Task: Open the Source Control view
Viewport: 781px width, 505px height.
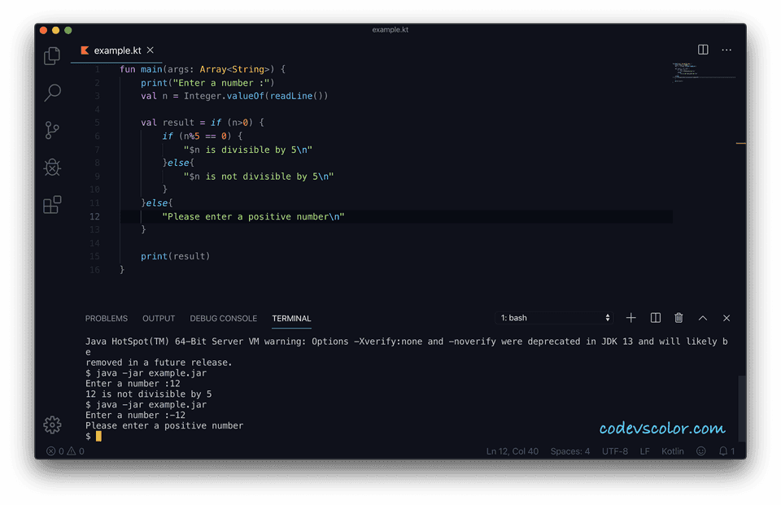Action: click(51, 129)
